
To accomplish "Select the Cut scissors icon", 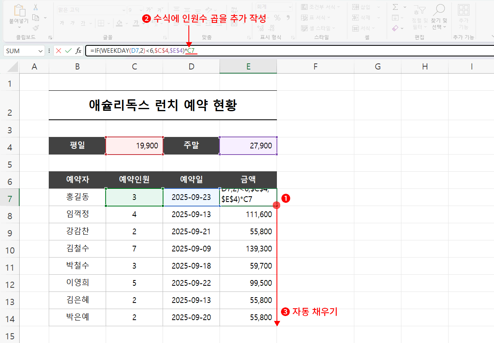I will 36,7.
